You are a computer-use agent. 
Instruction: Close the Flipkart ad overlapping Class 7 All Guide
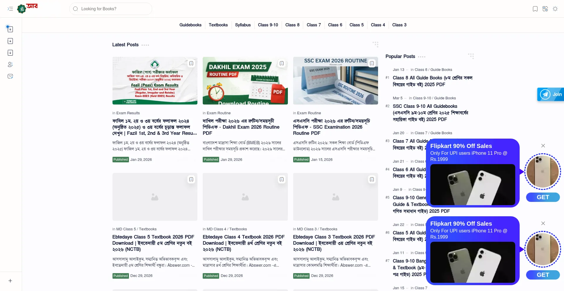coord(543,146)
